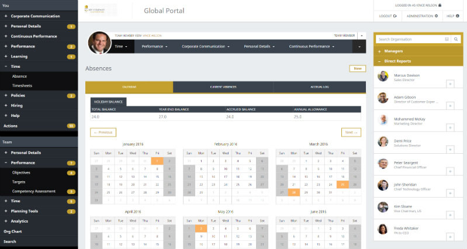Select the Holiday Balance tab

[x=108, y=102]
